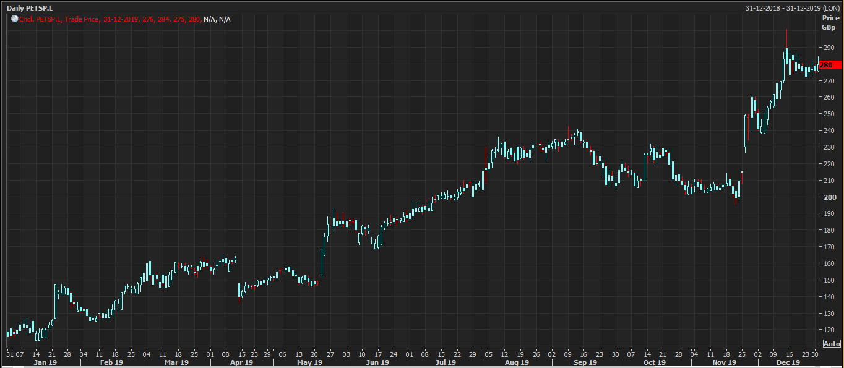The width and height of the screenshot is (844, 368).
Task: Click the Jun 19 month label
Action: click(377, 363)
